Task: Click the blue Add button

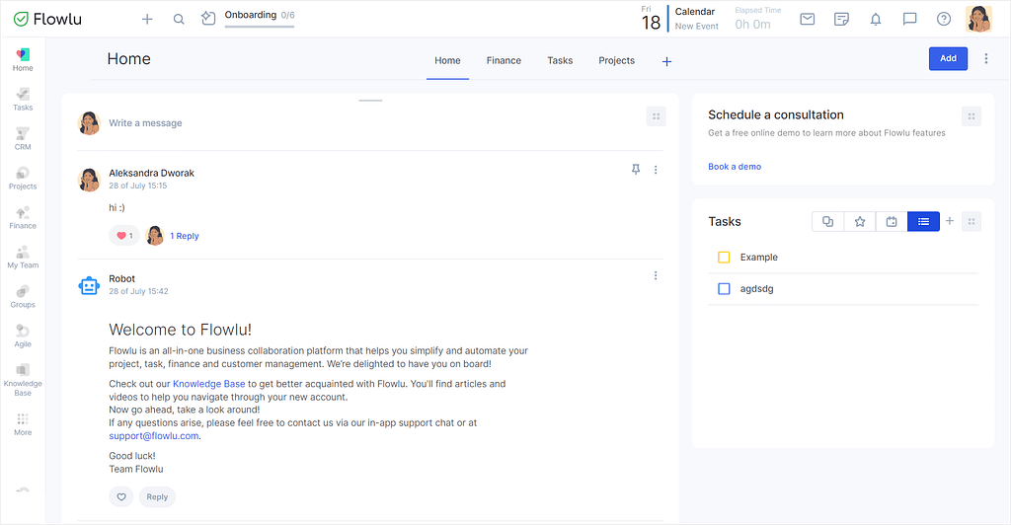Action: (x=948, y=58)
